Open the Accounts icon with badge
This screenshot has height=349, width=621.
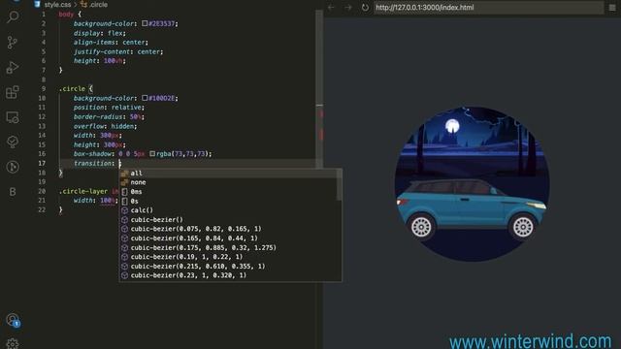point(13,320)
